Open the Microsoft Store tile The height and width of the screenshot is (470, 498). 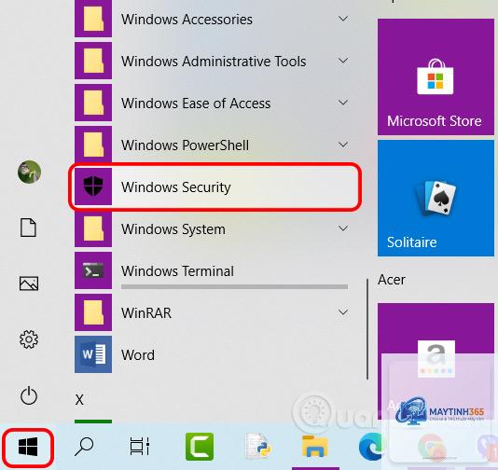pos(436,76)
